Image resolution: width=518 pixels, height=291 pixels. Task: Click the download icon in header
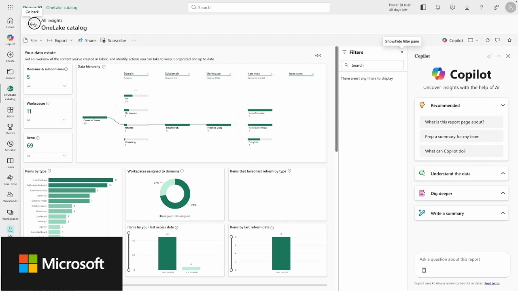tap(467, 7)
